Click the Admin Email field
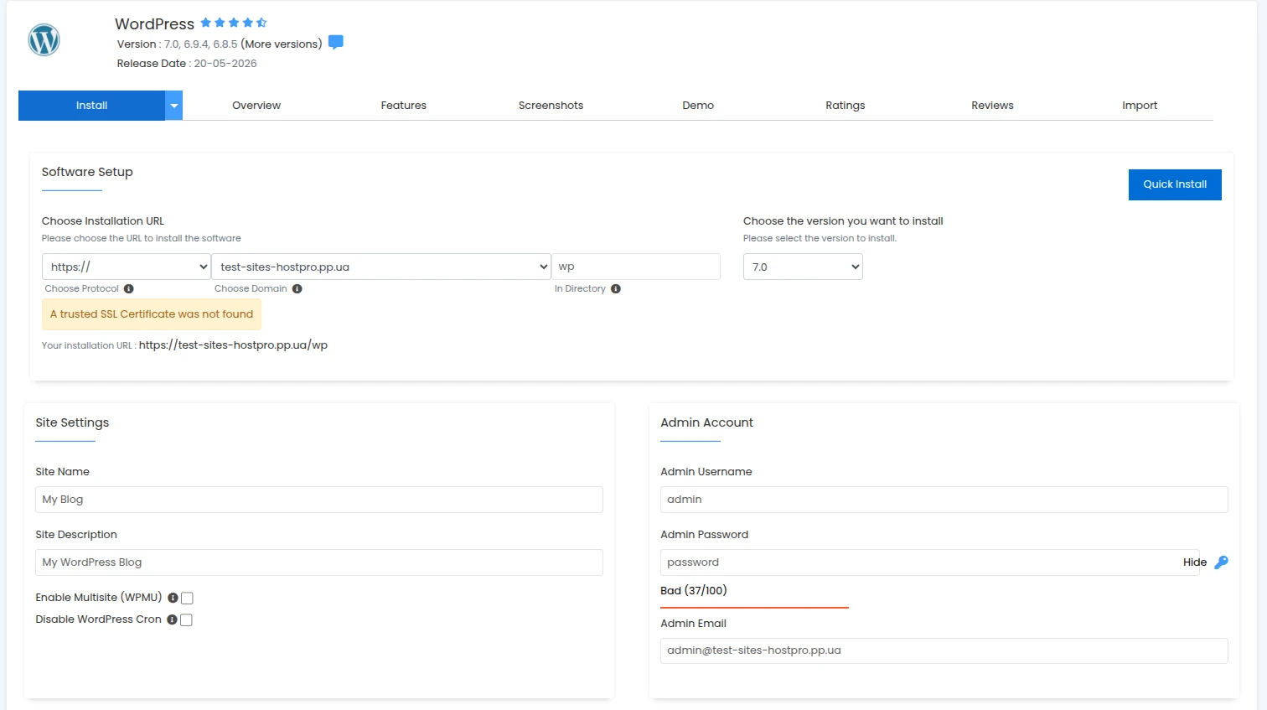This screenshot has width=1267, height=710. [944, 650]
